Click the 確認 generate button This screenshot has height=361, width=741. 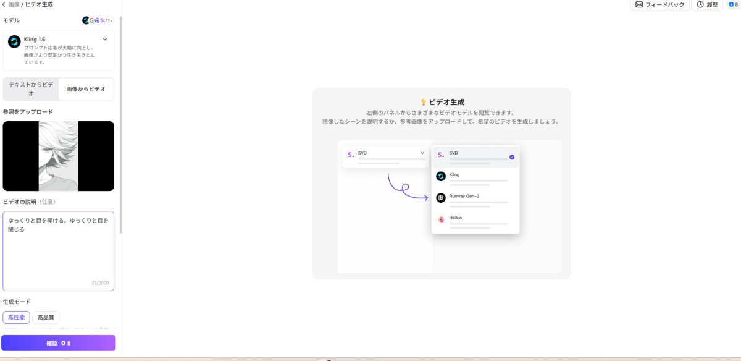tap(58, 343)
